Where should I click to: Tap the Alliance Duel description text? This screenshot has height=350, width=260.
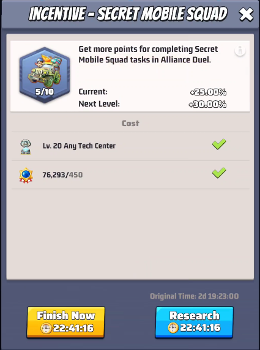click(148, 54)
